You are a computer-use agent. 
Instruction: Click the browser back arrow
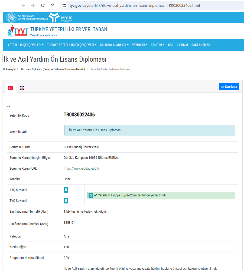(24, 5)
